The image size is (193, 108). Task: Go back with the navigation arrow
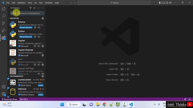[71, 3]
